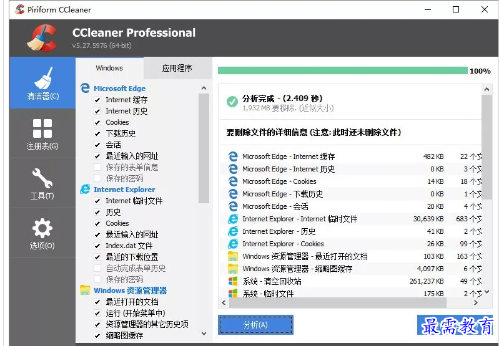Viewport: 499px width, 346px height.
Task: Click the checklist vertical scrollbar thumb
Action: [204, 148]
